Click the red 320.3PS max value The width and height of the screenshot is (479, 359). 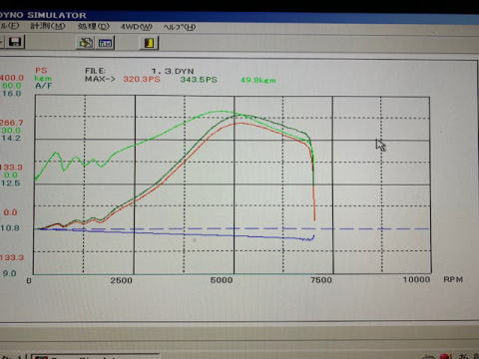point(142,79)
